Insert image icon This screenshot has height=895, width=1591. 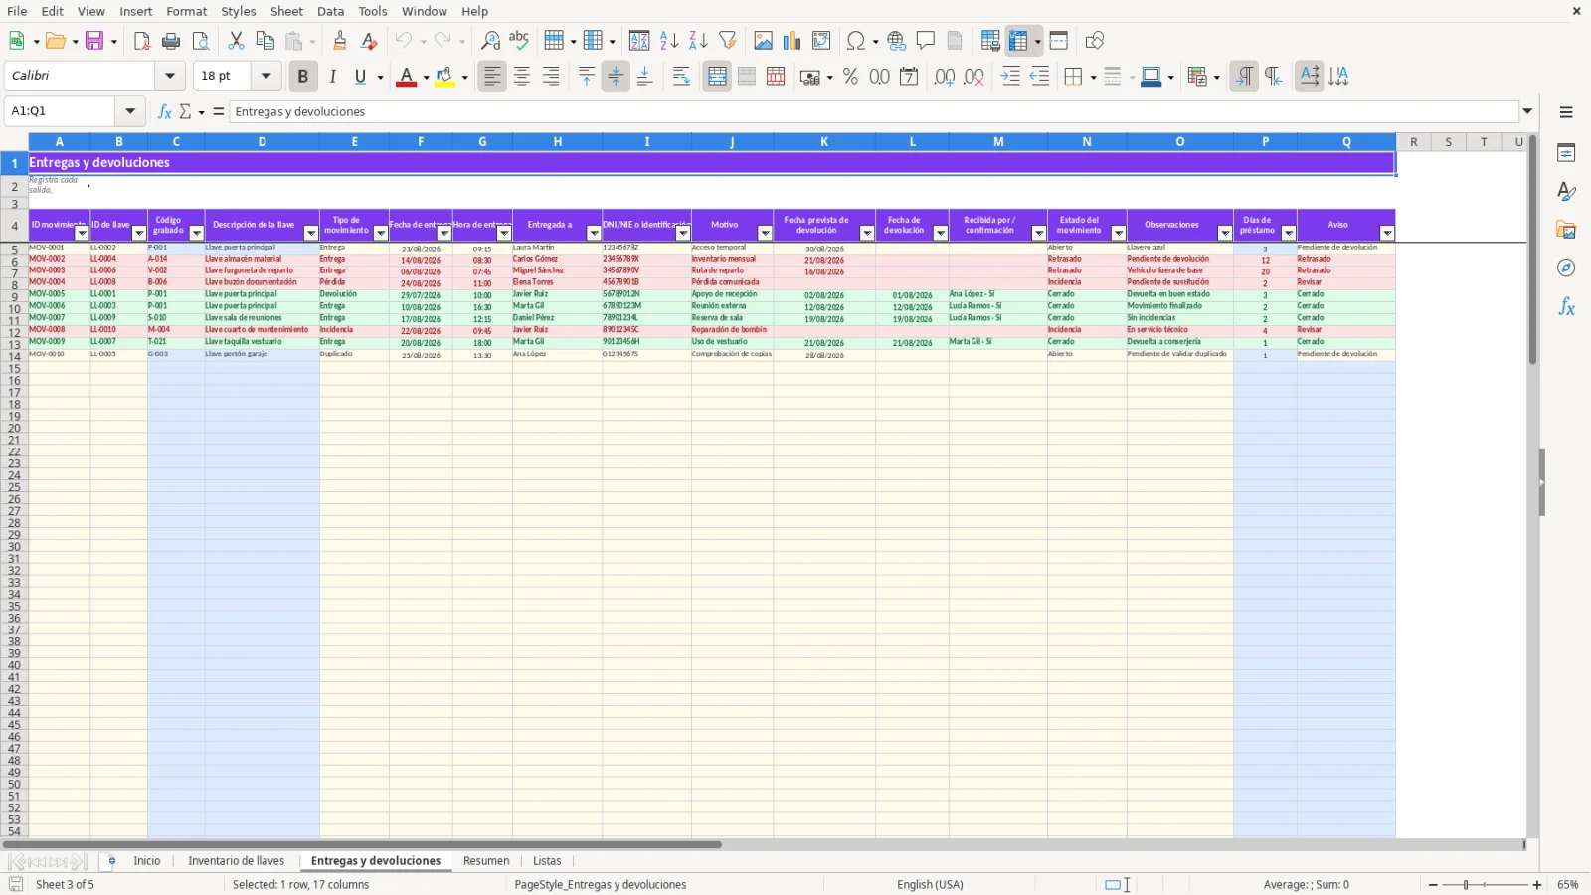click(763, 41)
